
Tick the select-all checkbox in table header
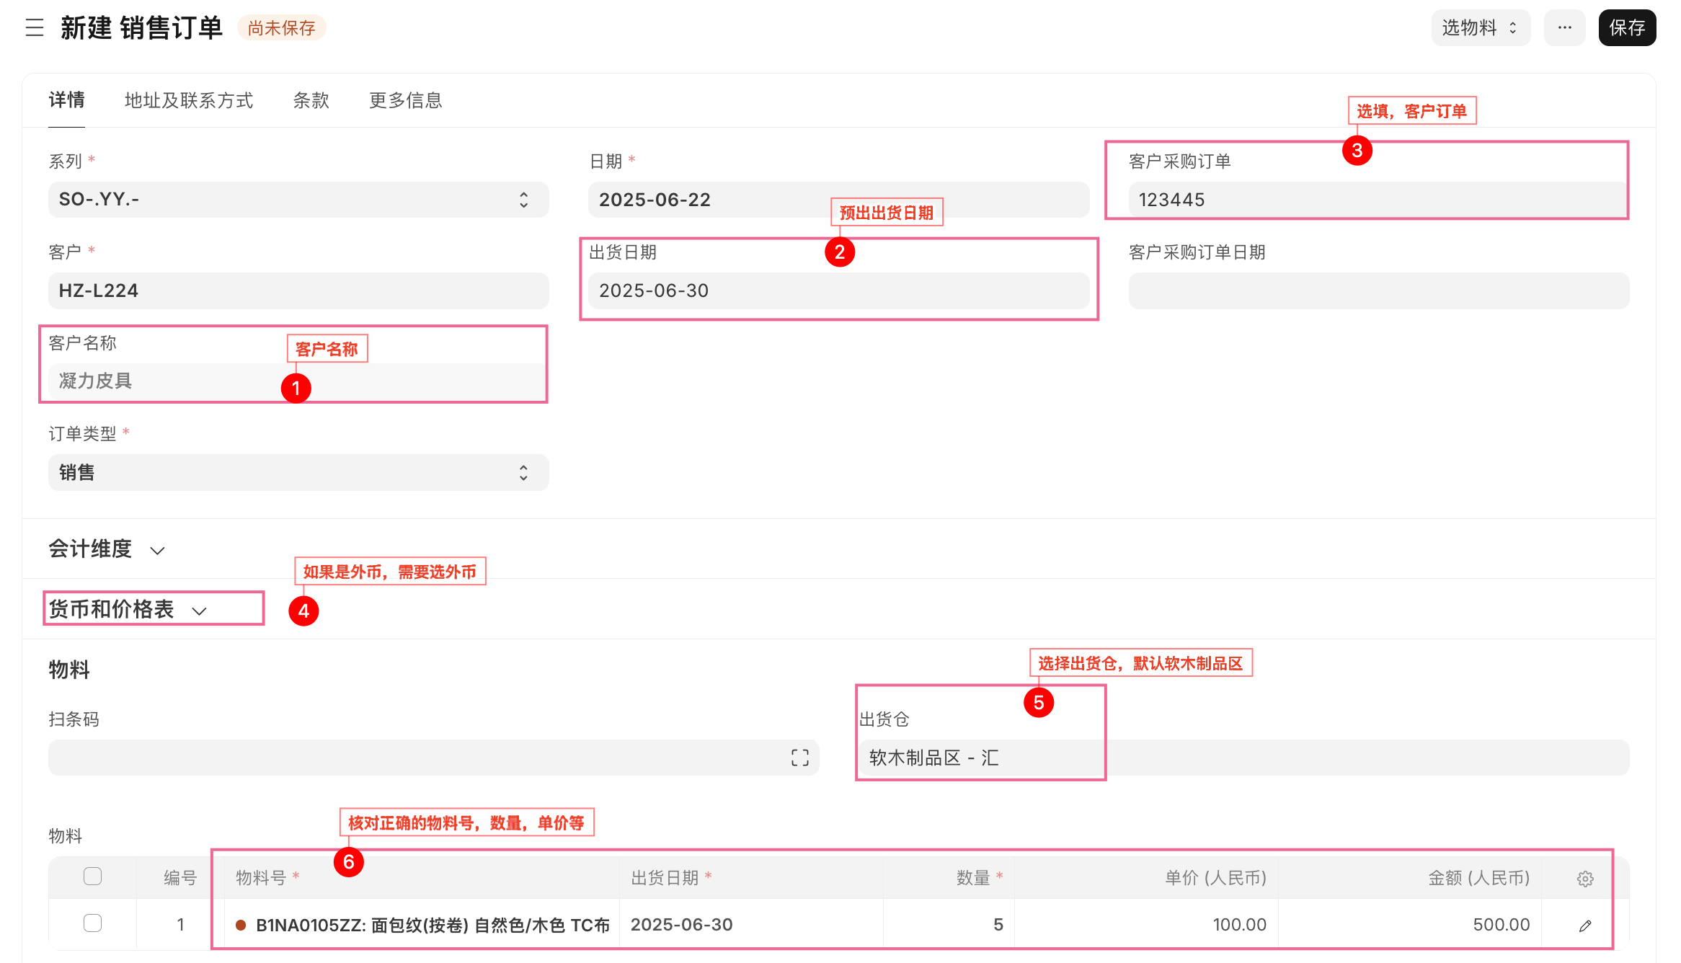(x=92, y=877)
